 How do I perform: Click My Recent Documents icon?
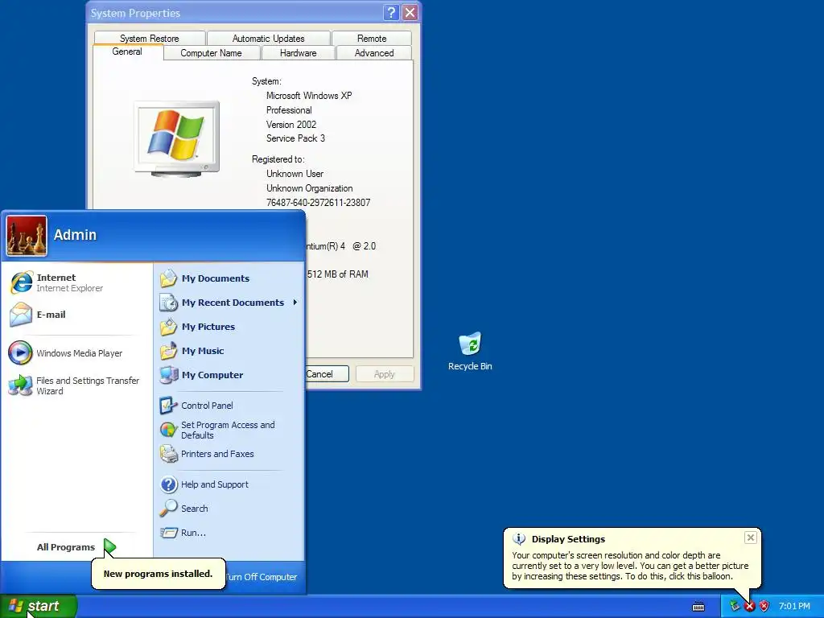[x=169, y=303]
